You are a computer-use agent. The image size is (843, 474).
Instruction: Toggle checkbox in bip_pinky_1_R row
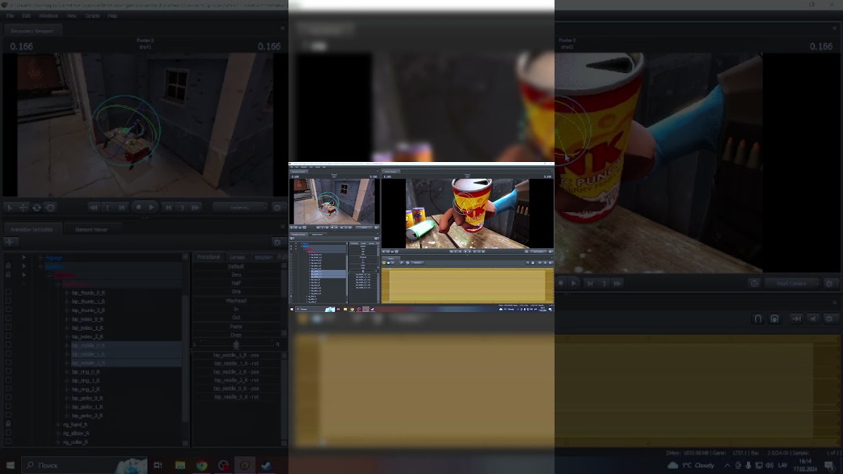(9, 407)
